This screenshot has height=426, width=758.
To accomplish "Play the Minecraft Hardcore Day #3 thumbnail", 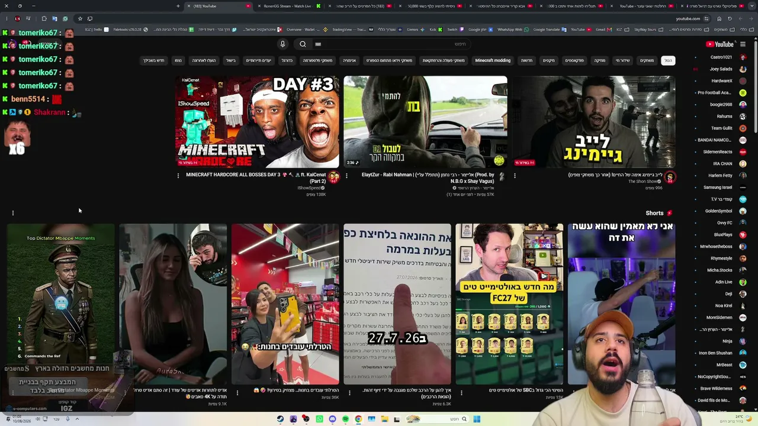I will point(257,122).
